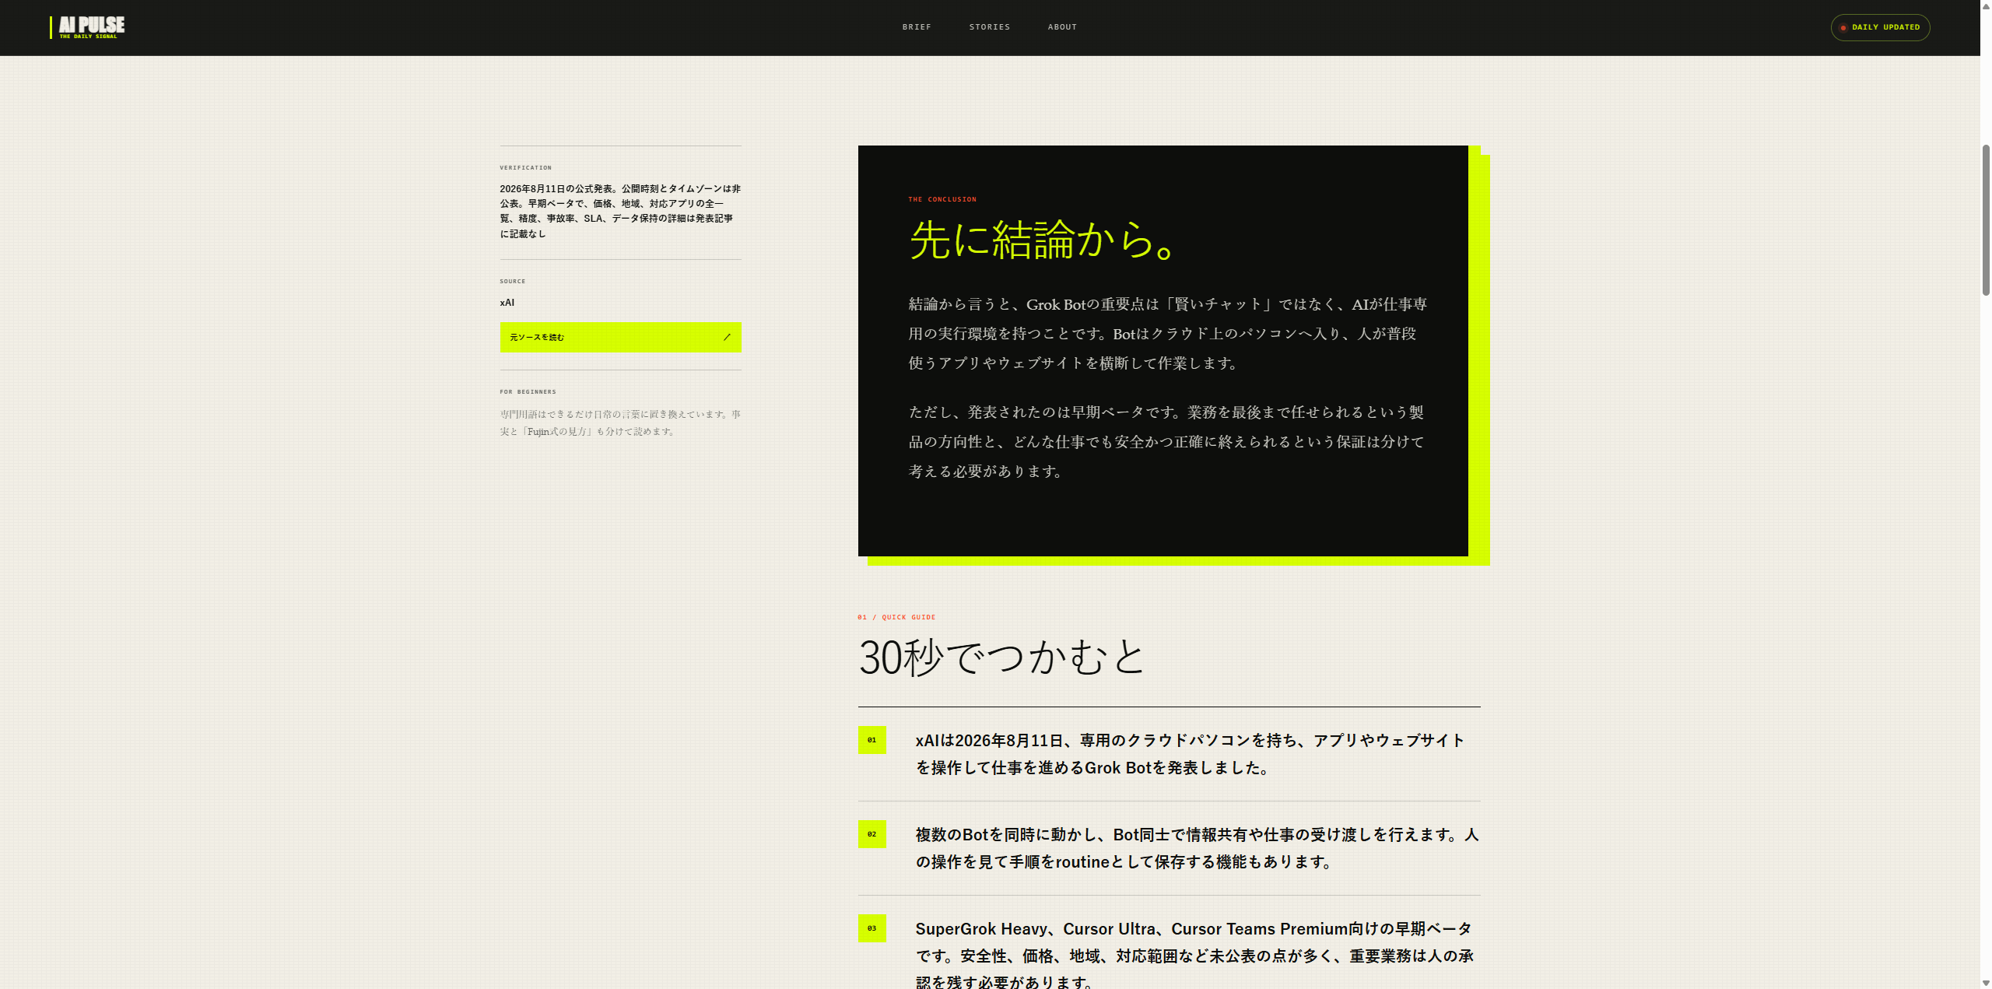
Task: Click the xAI source name
Action: pos(507,303)
